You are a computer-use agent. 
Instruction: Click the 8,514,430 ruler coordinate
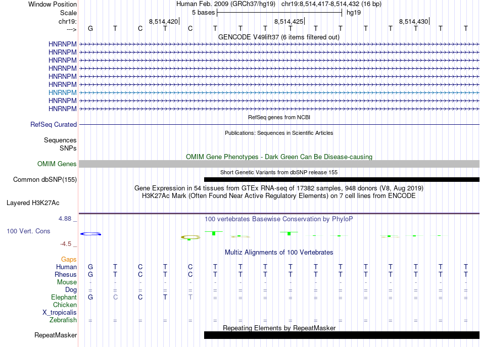[413, 21]
